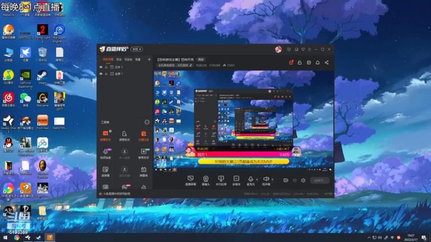Switch to the fourth scene tab
The height and width of the screenshot is (242, 431).
point(138,59)
